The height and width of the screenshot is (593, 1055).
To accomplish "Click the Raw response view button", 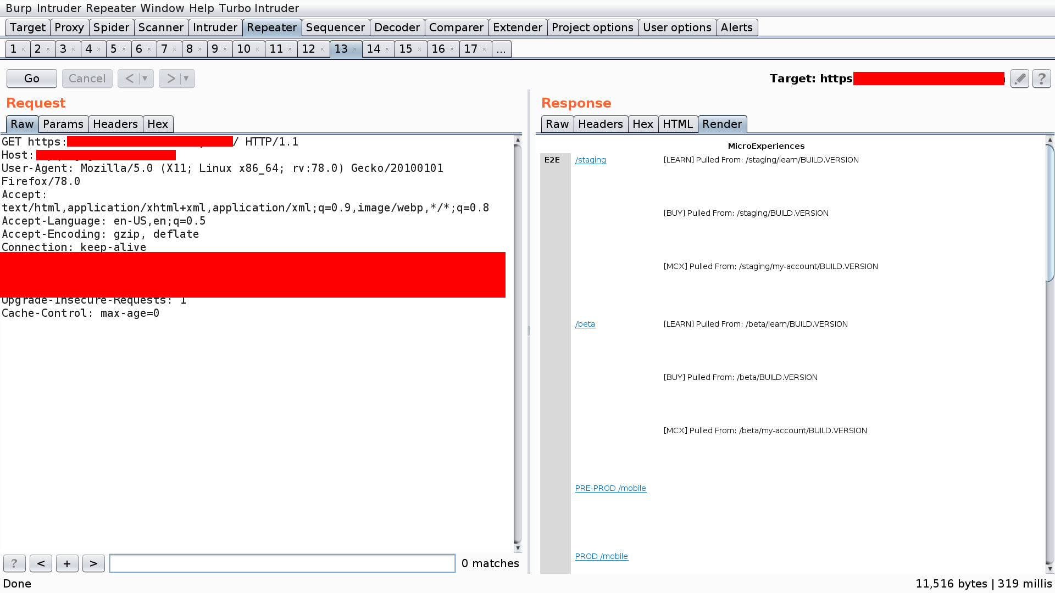I will click(557, 124).
